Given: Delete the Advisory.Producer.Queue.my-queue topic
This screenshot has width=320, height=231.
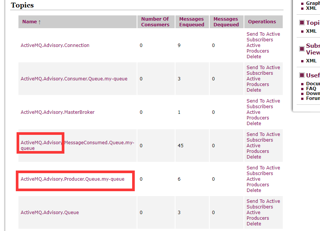Looking at the screenshot, I should coord(254,190).
